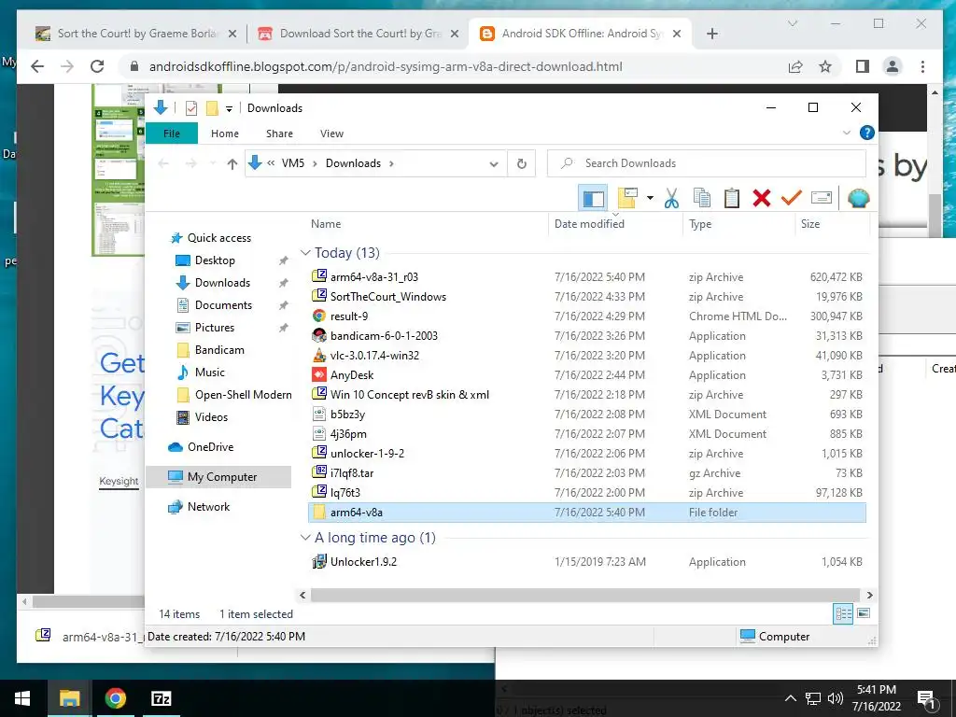
Task: Click the Rename toolbar icon
Action: click(822, 198)
